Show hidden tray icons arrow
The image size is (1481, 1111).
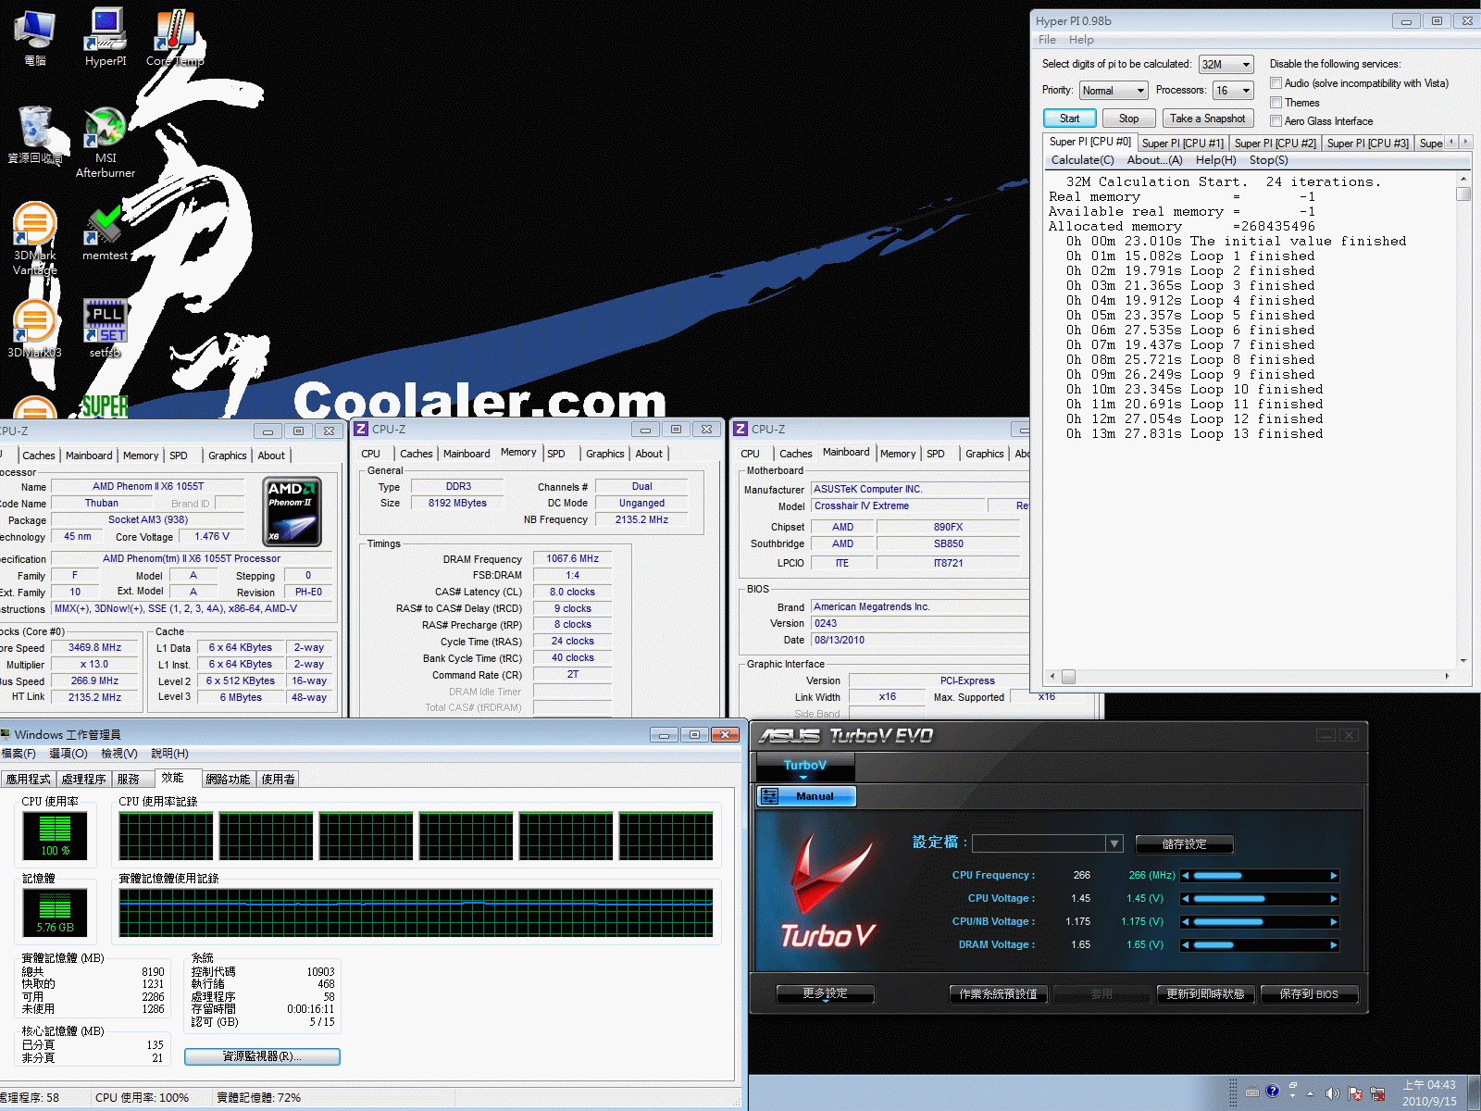[1310, 1093]
